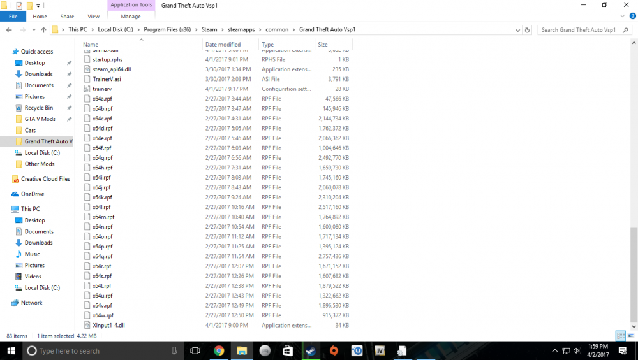Navigate to This PC in breadcrumb
Viewport: 638px width, 360px height.
point(78,30)
